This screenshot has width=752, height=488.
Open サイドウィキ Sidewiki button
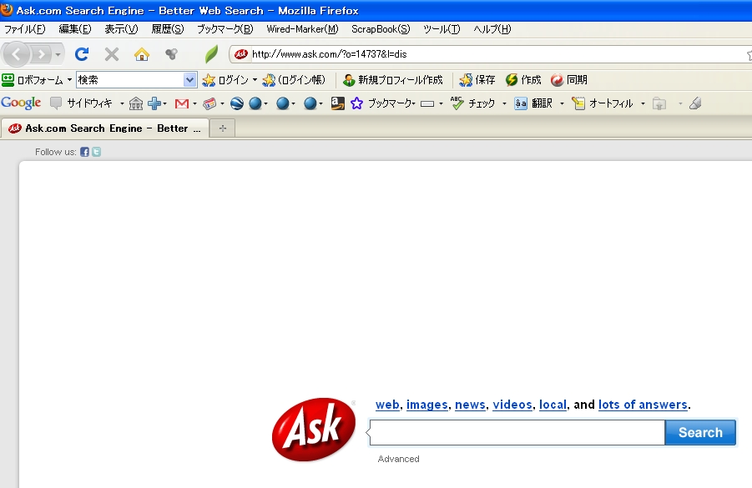tap(82, 103)
